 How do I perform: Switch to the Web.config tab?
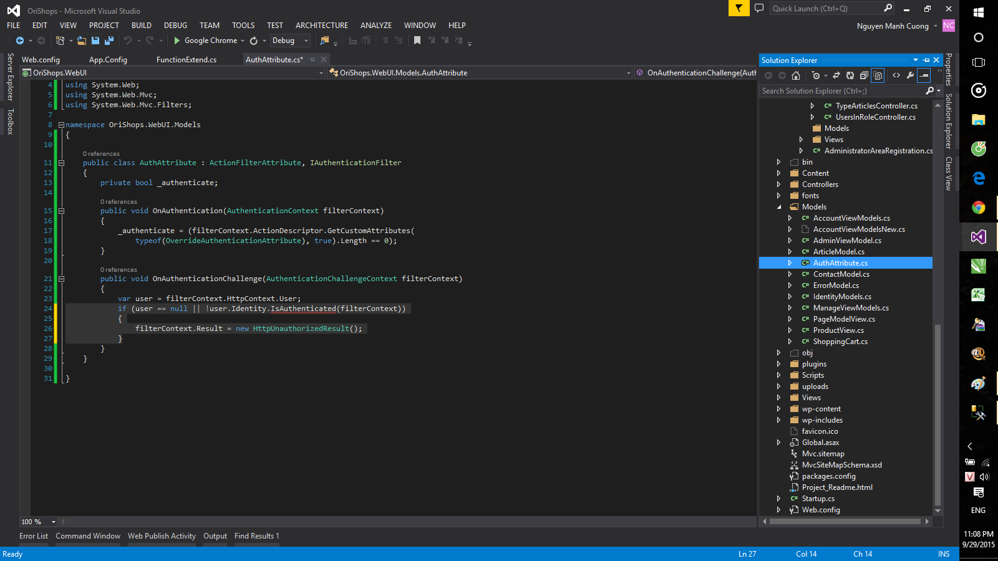[41, 59]
